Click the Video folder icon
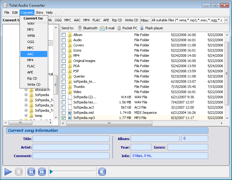Viewport: 232px width, 180px height. 70,92
